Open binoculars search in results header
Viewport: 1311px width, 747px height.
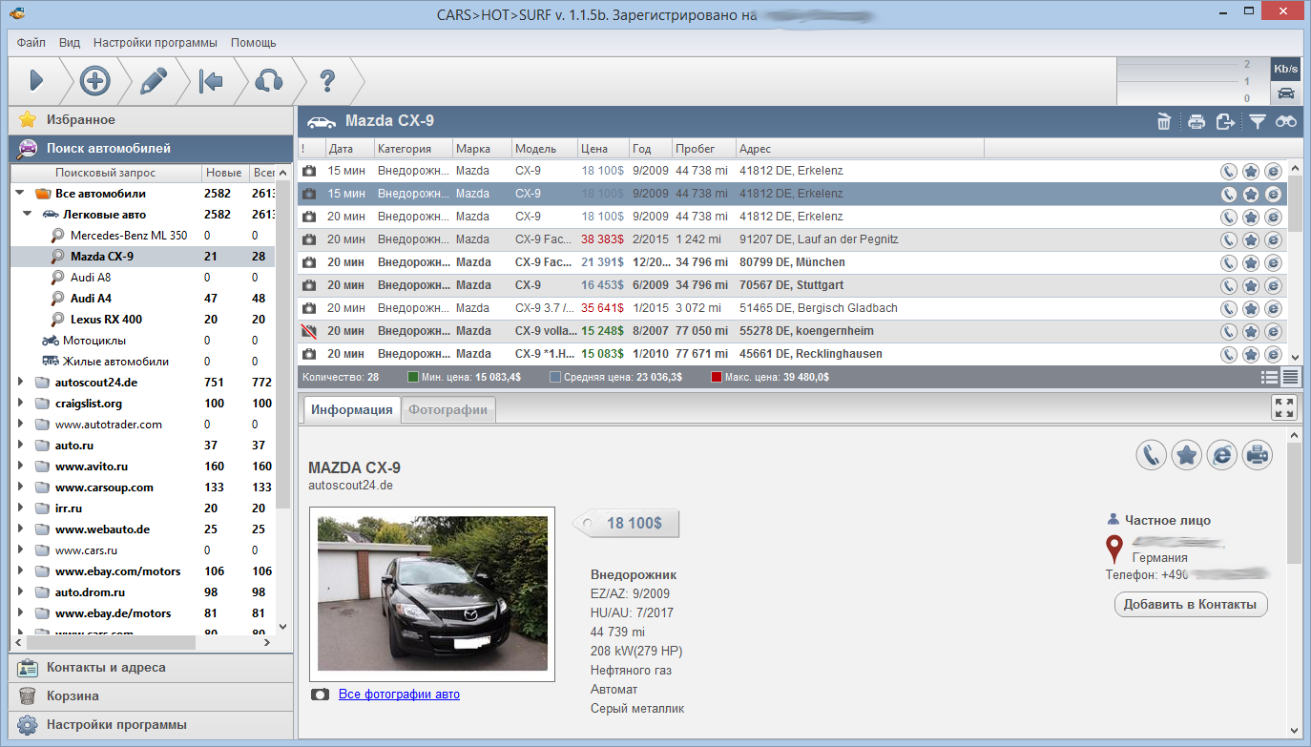click(1287, 121)
